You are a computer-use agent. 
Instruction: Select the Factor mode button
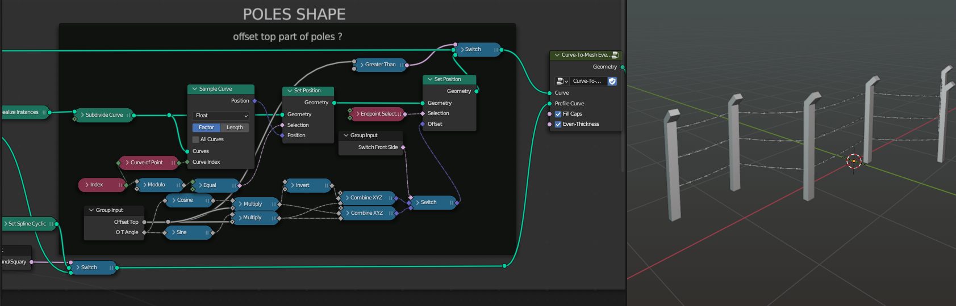point(206,127)
